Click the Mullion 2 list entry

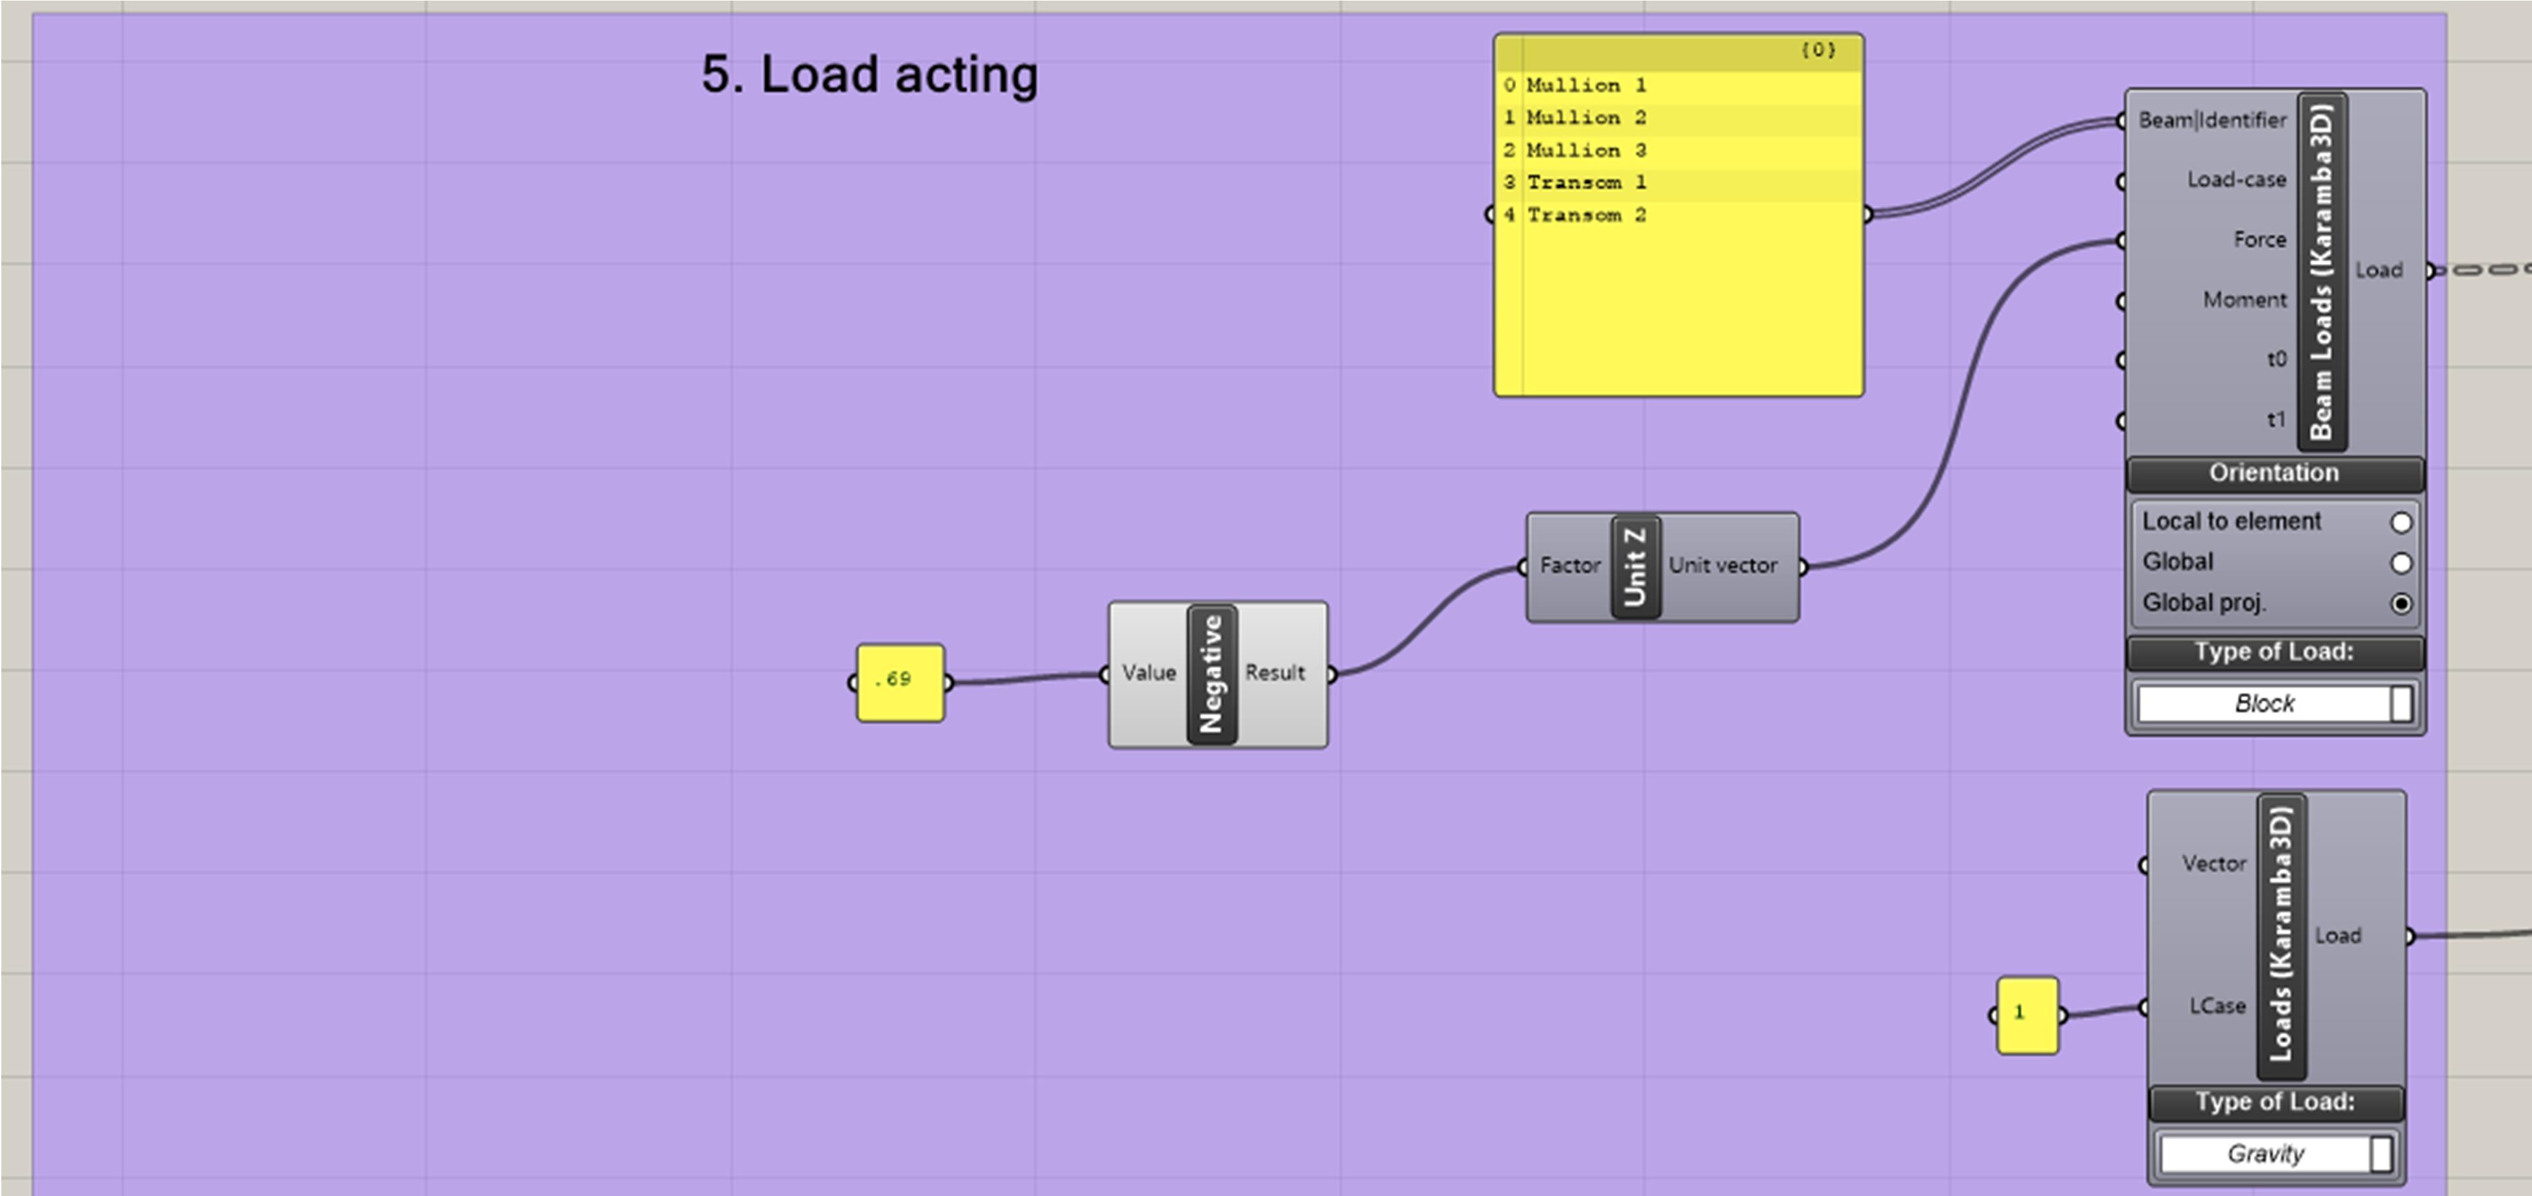1585,118
